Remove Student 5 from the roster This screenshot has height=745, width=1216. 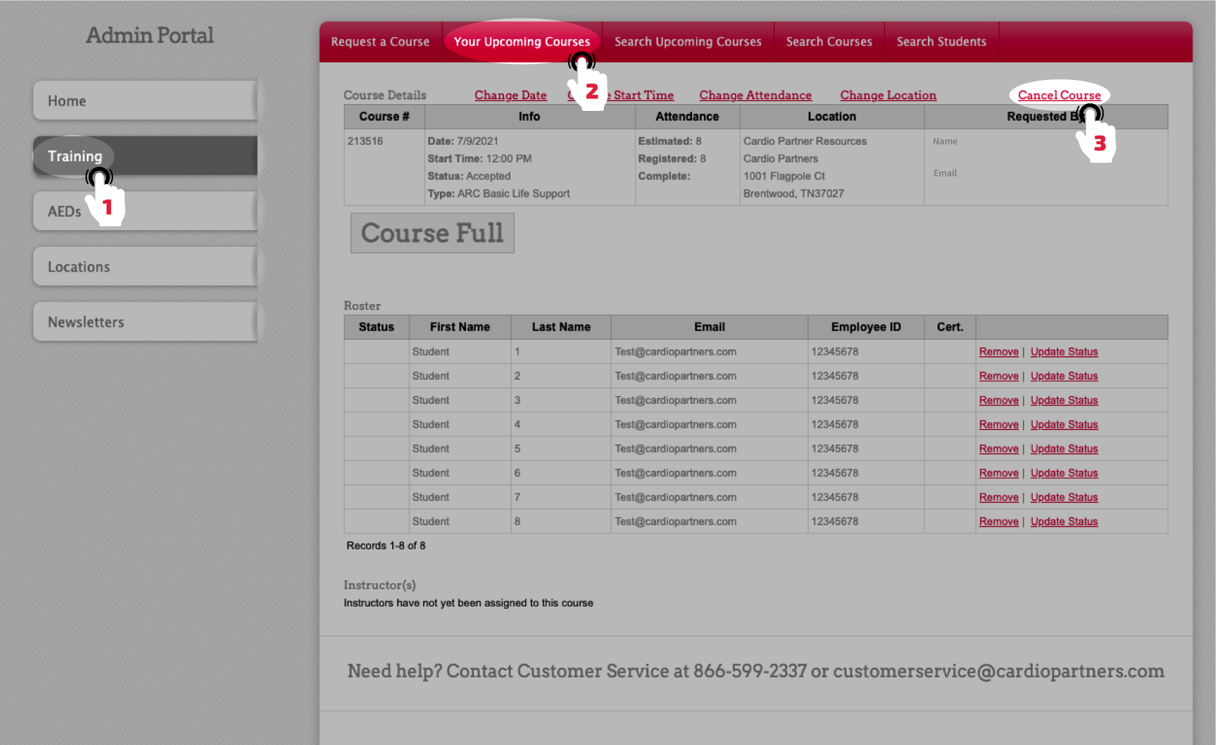(998, 449)
